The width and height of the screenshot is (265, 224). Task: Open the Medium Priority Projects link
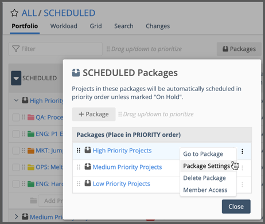click(x=127, y=167)
